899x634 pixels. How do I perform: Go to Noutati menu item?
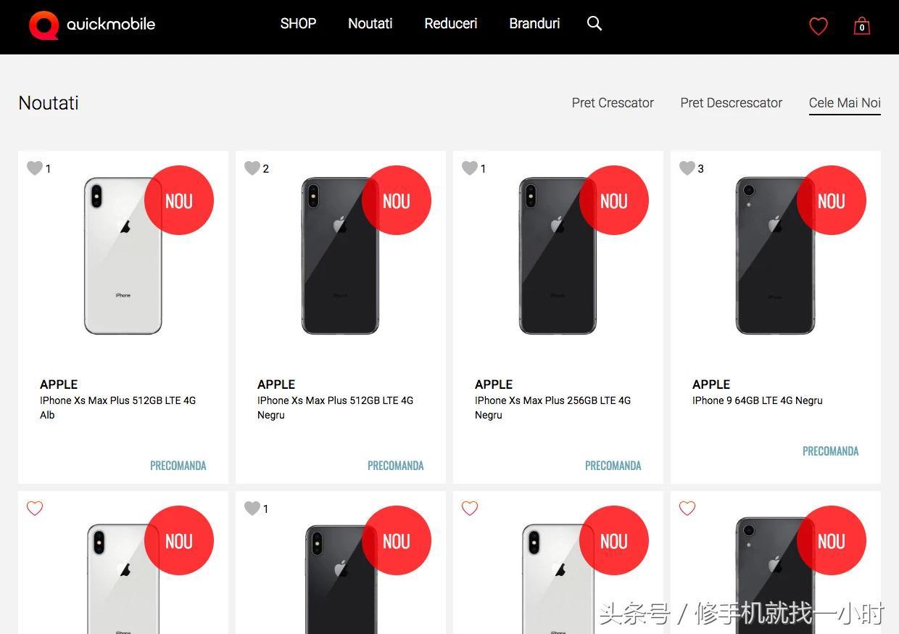(370, 23)
